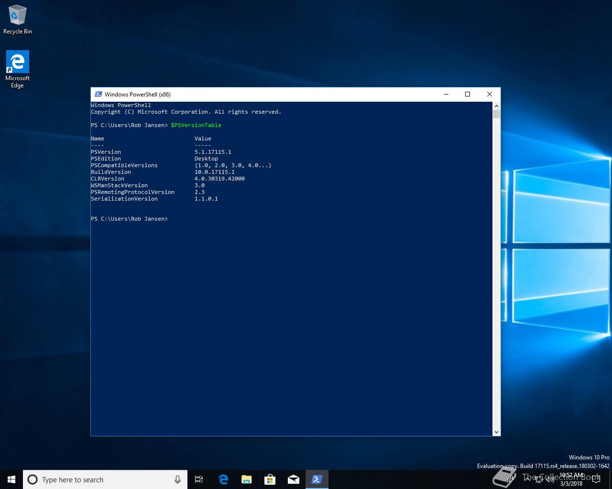Maximize the PowerShell window
This screenshot has height=489, width=612.
[468, 94]
